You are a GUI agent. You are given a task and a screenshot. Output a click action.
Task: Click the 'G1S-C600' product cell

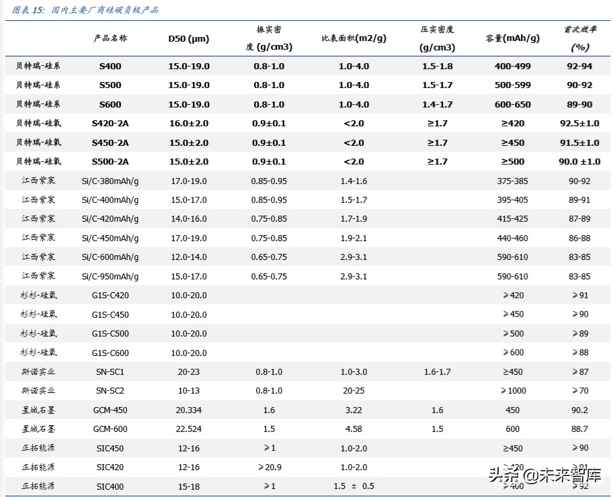110,353
